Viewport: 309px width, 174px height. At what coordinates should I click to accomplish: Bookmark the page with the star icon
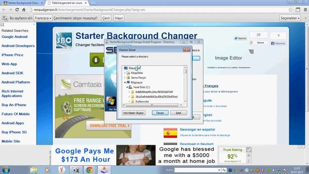(x=291, y=10)
